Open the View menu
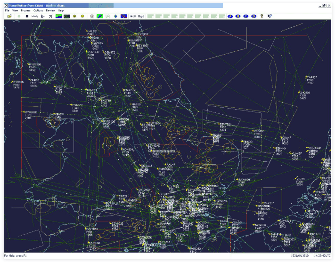This screenshot has width=335, height=262. click(x=15, y=10)
